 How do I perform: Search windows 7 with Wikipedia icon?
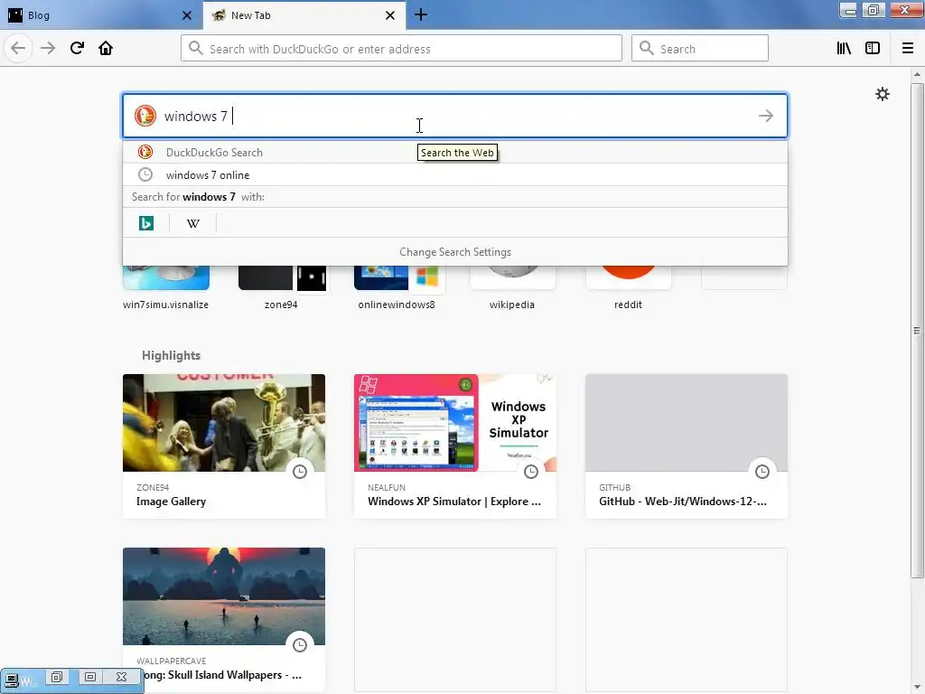coord(193,223)
